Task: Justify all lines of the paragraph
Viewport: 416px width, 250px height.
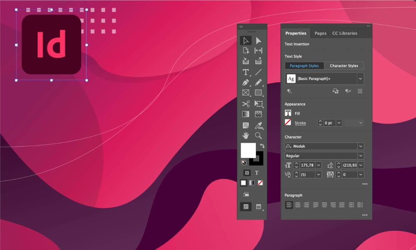Action: point(342,205)
